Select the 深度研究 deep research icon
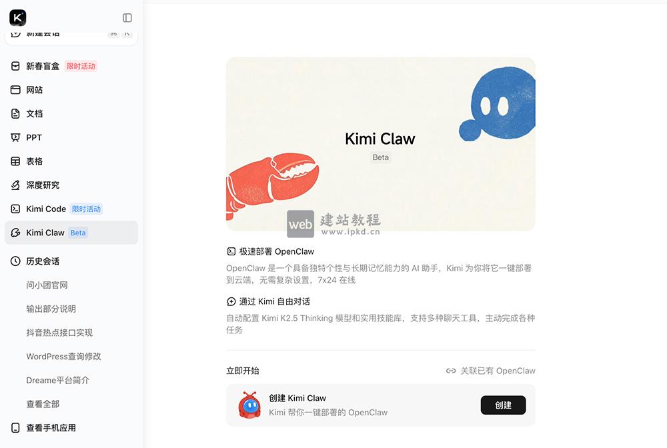This screenshot has height=448, width=667. tap(38, 185)
